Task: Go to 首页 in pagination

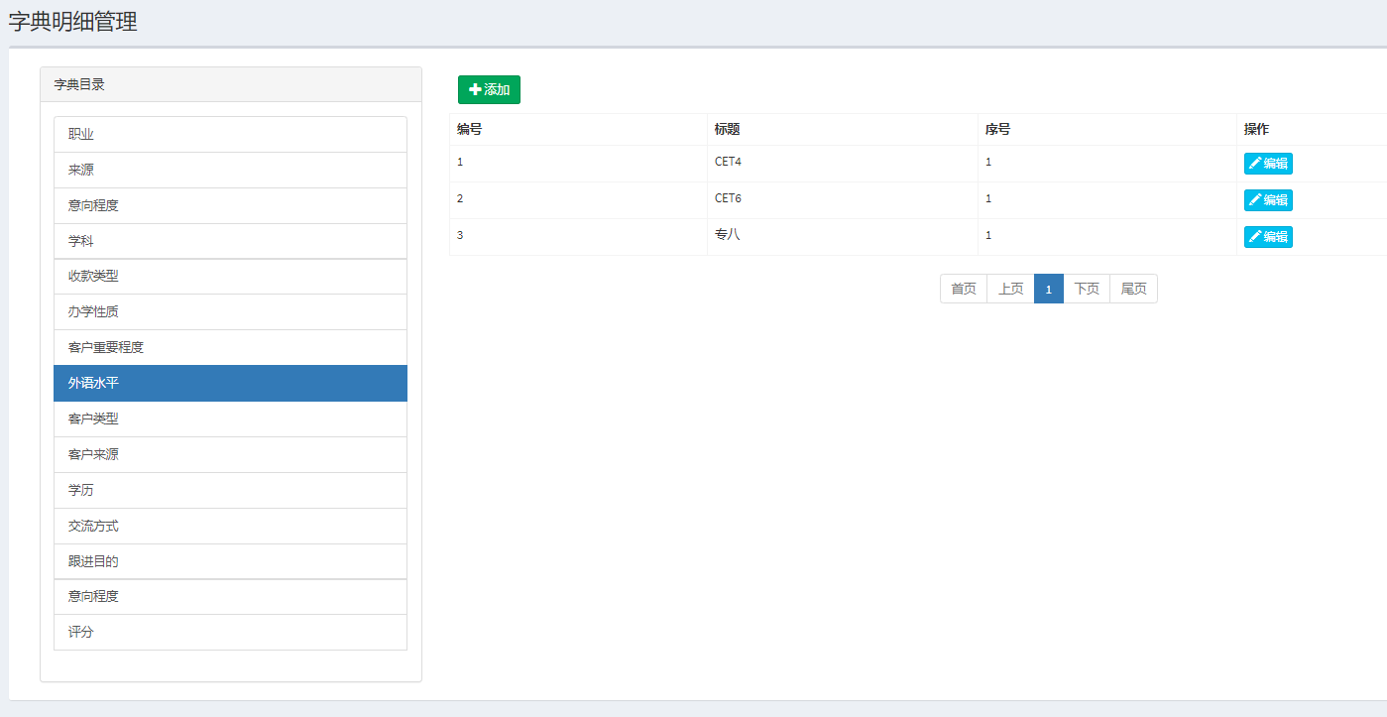Action: 964,289
